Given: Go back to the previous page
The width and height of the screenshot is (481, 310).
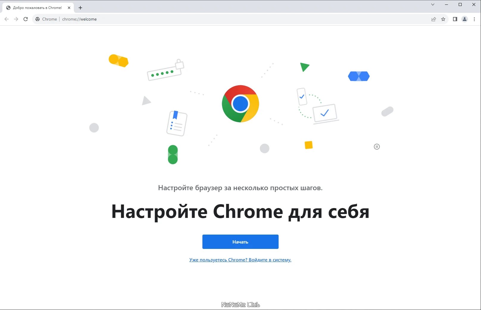Looking at the screenshot, I should coord(7,19).
